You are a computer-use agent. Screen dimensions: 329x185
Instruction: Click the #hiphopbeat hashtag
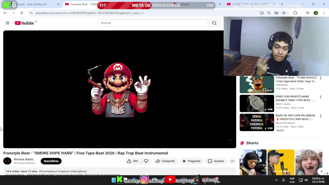[78, 171]
